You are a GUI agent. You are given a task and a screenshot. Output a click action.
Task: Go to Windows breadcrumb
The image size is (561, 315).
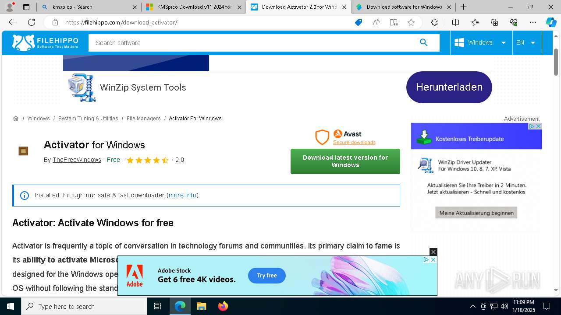pos(39,119)
